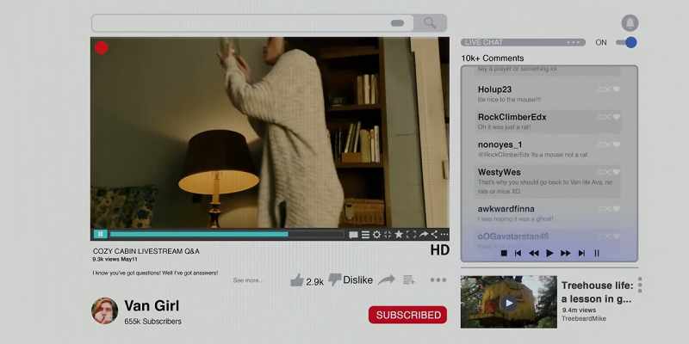Open the player's list menu icon

tap(365, 235)
